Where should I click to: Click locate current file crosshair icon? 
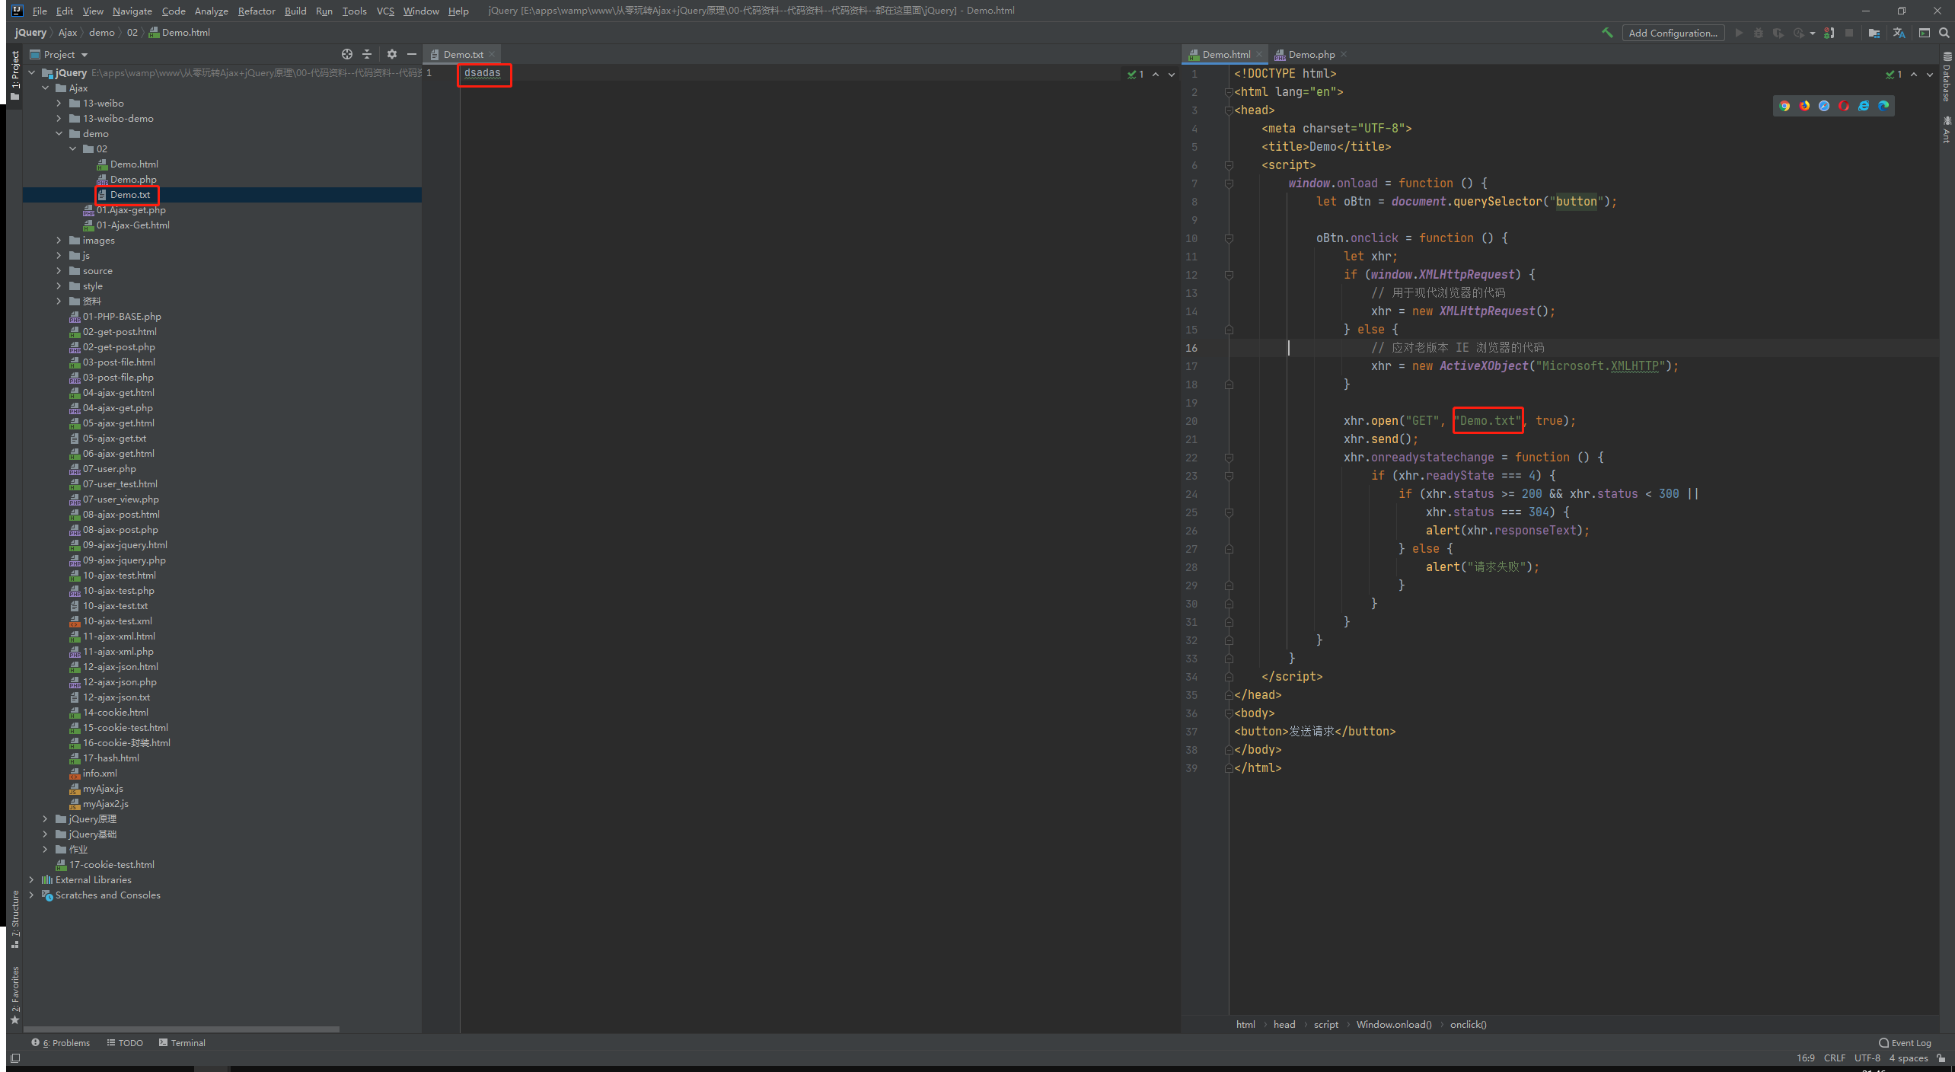tap(347, 54)
